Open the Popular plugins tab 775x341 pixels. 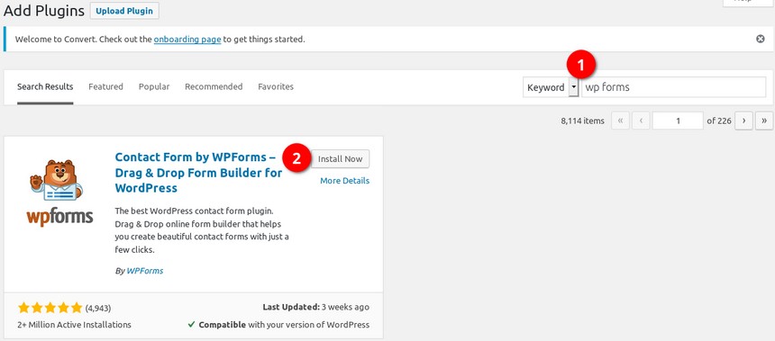[x=154, y=87]
